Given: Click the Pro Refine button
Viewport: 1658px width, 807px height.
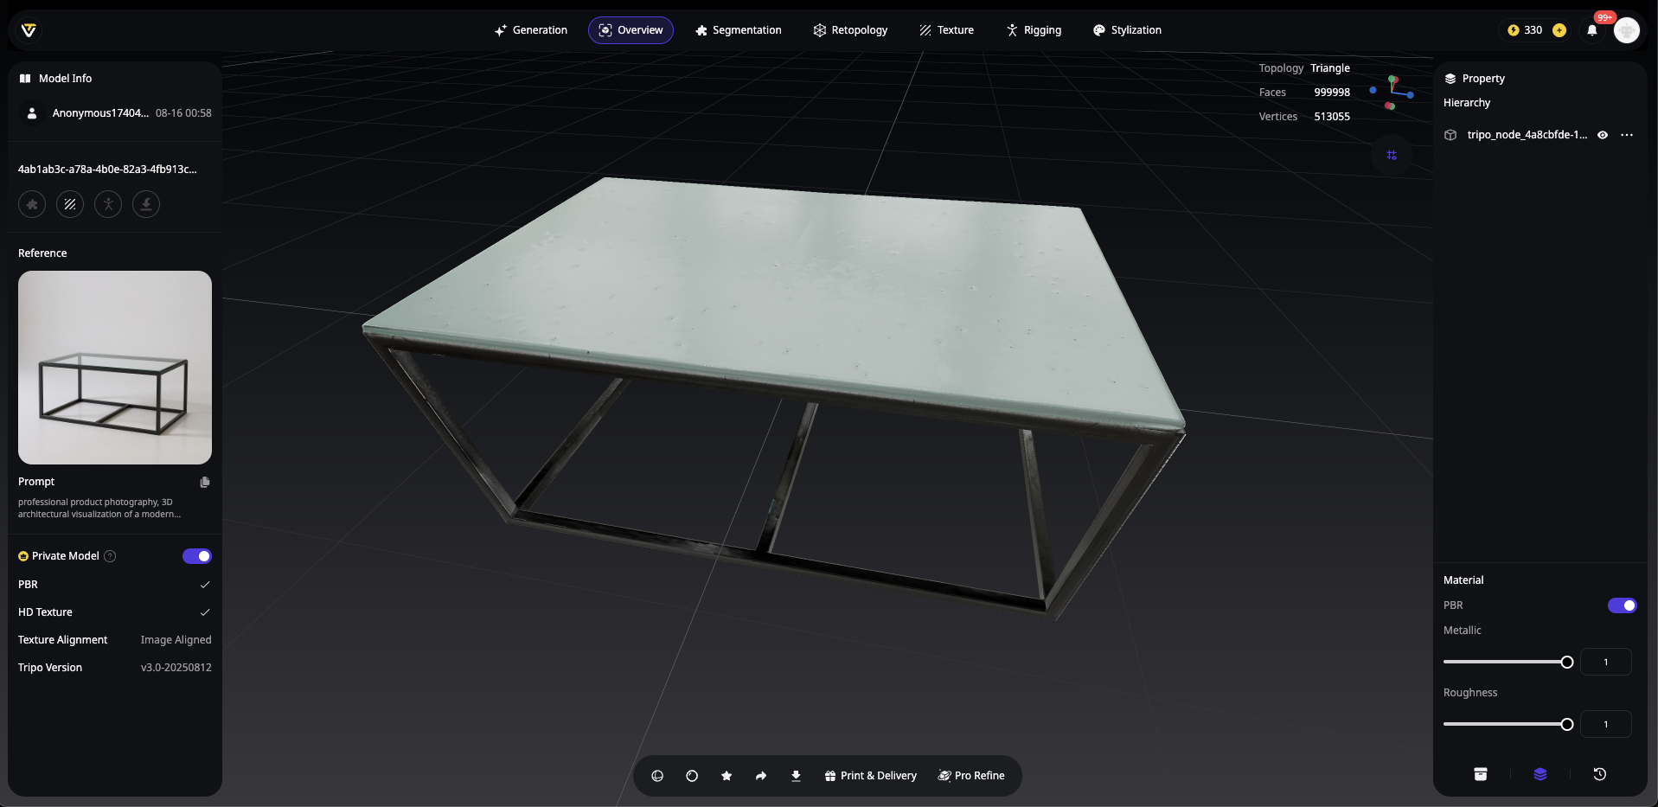Looking at the screenshot, I should [971, 776].
